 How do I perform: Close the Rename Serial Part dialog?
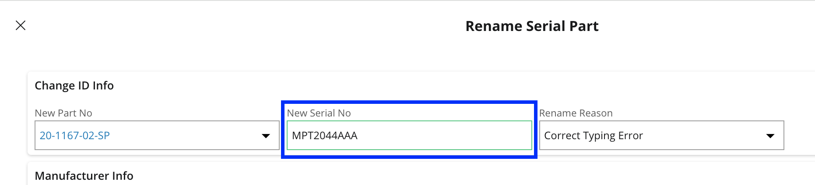(21, 25)
